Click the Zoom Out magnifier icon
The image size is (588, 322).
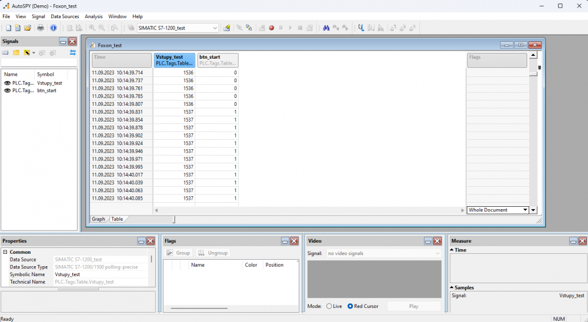point(102,28)
